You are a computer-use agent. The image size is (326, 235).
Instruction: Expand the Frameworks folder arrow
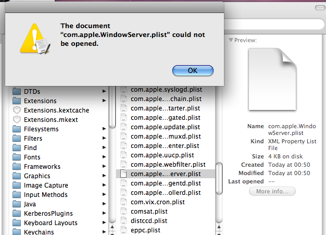click(104, 166)
